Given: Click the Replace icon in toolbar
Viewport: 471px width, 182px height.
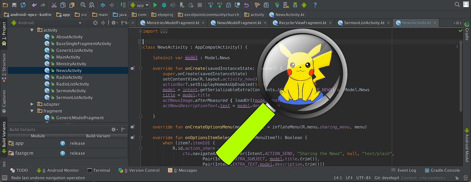Looking at the screenshot, I should pos(92,5).
